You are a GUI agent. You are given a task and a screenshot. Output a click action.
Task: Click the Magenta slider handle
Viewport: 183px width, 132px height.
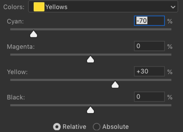90,59
